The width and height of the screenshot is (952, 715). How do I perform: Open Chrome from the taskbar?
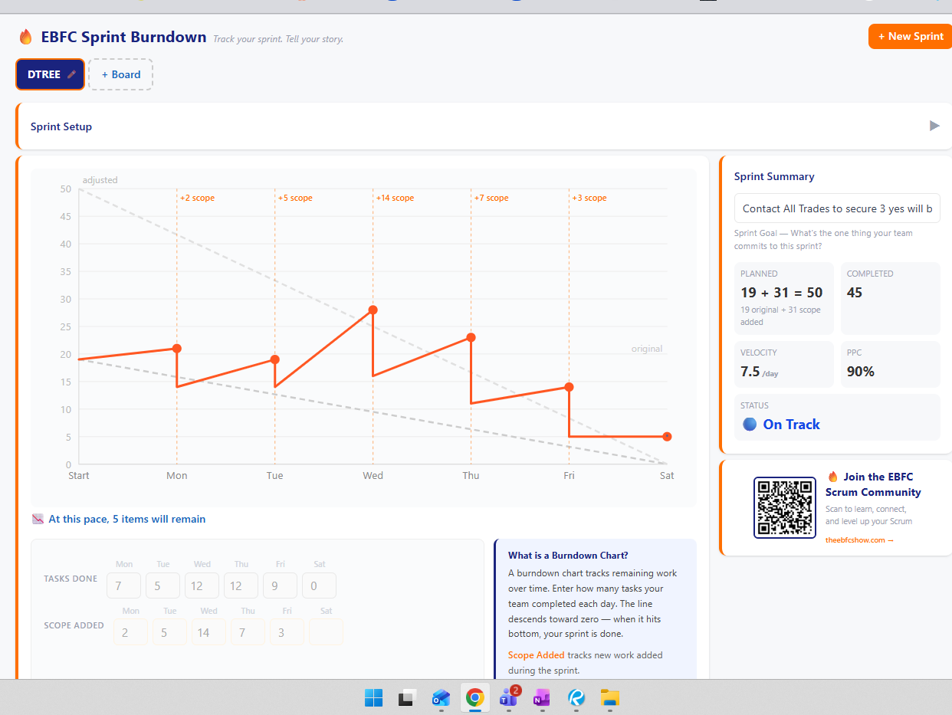click(474, 698)
